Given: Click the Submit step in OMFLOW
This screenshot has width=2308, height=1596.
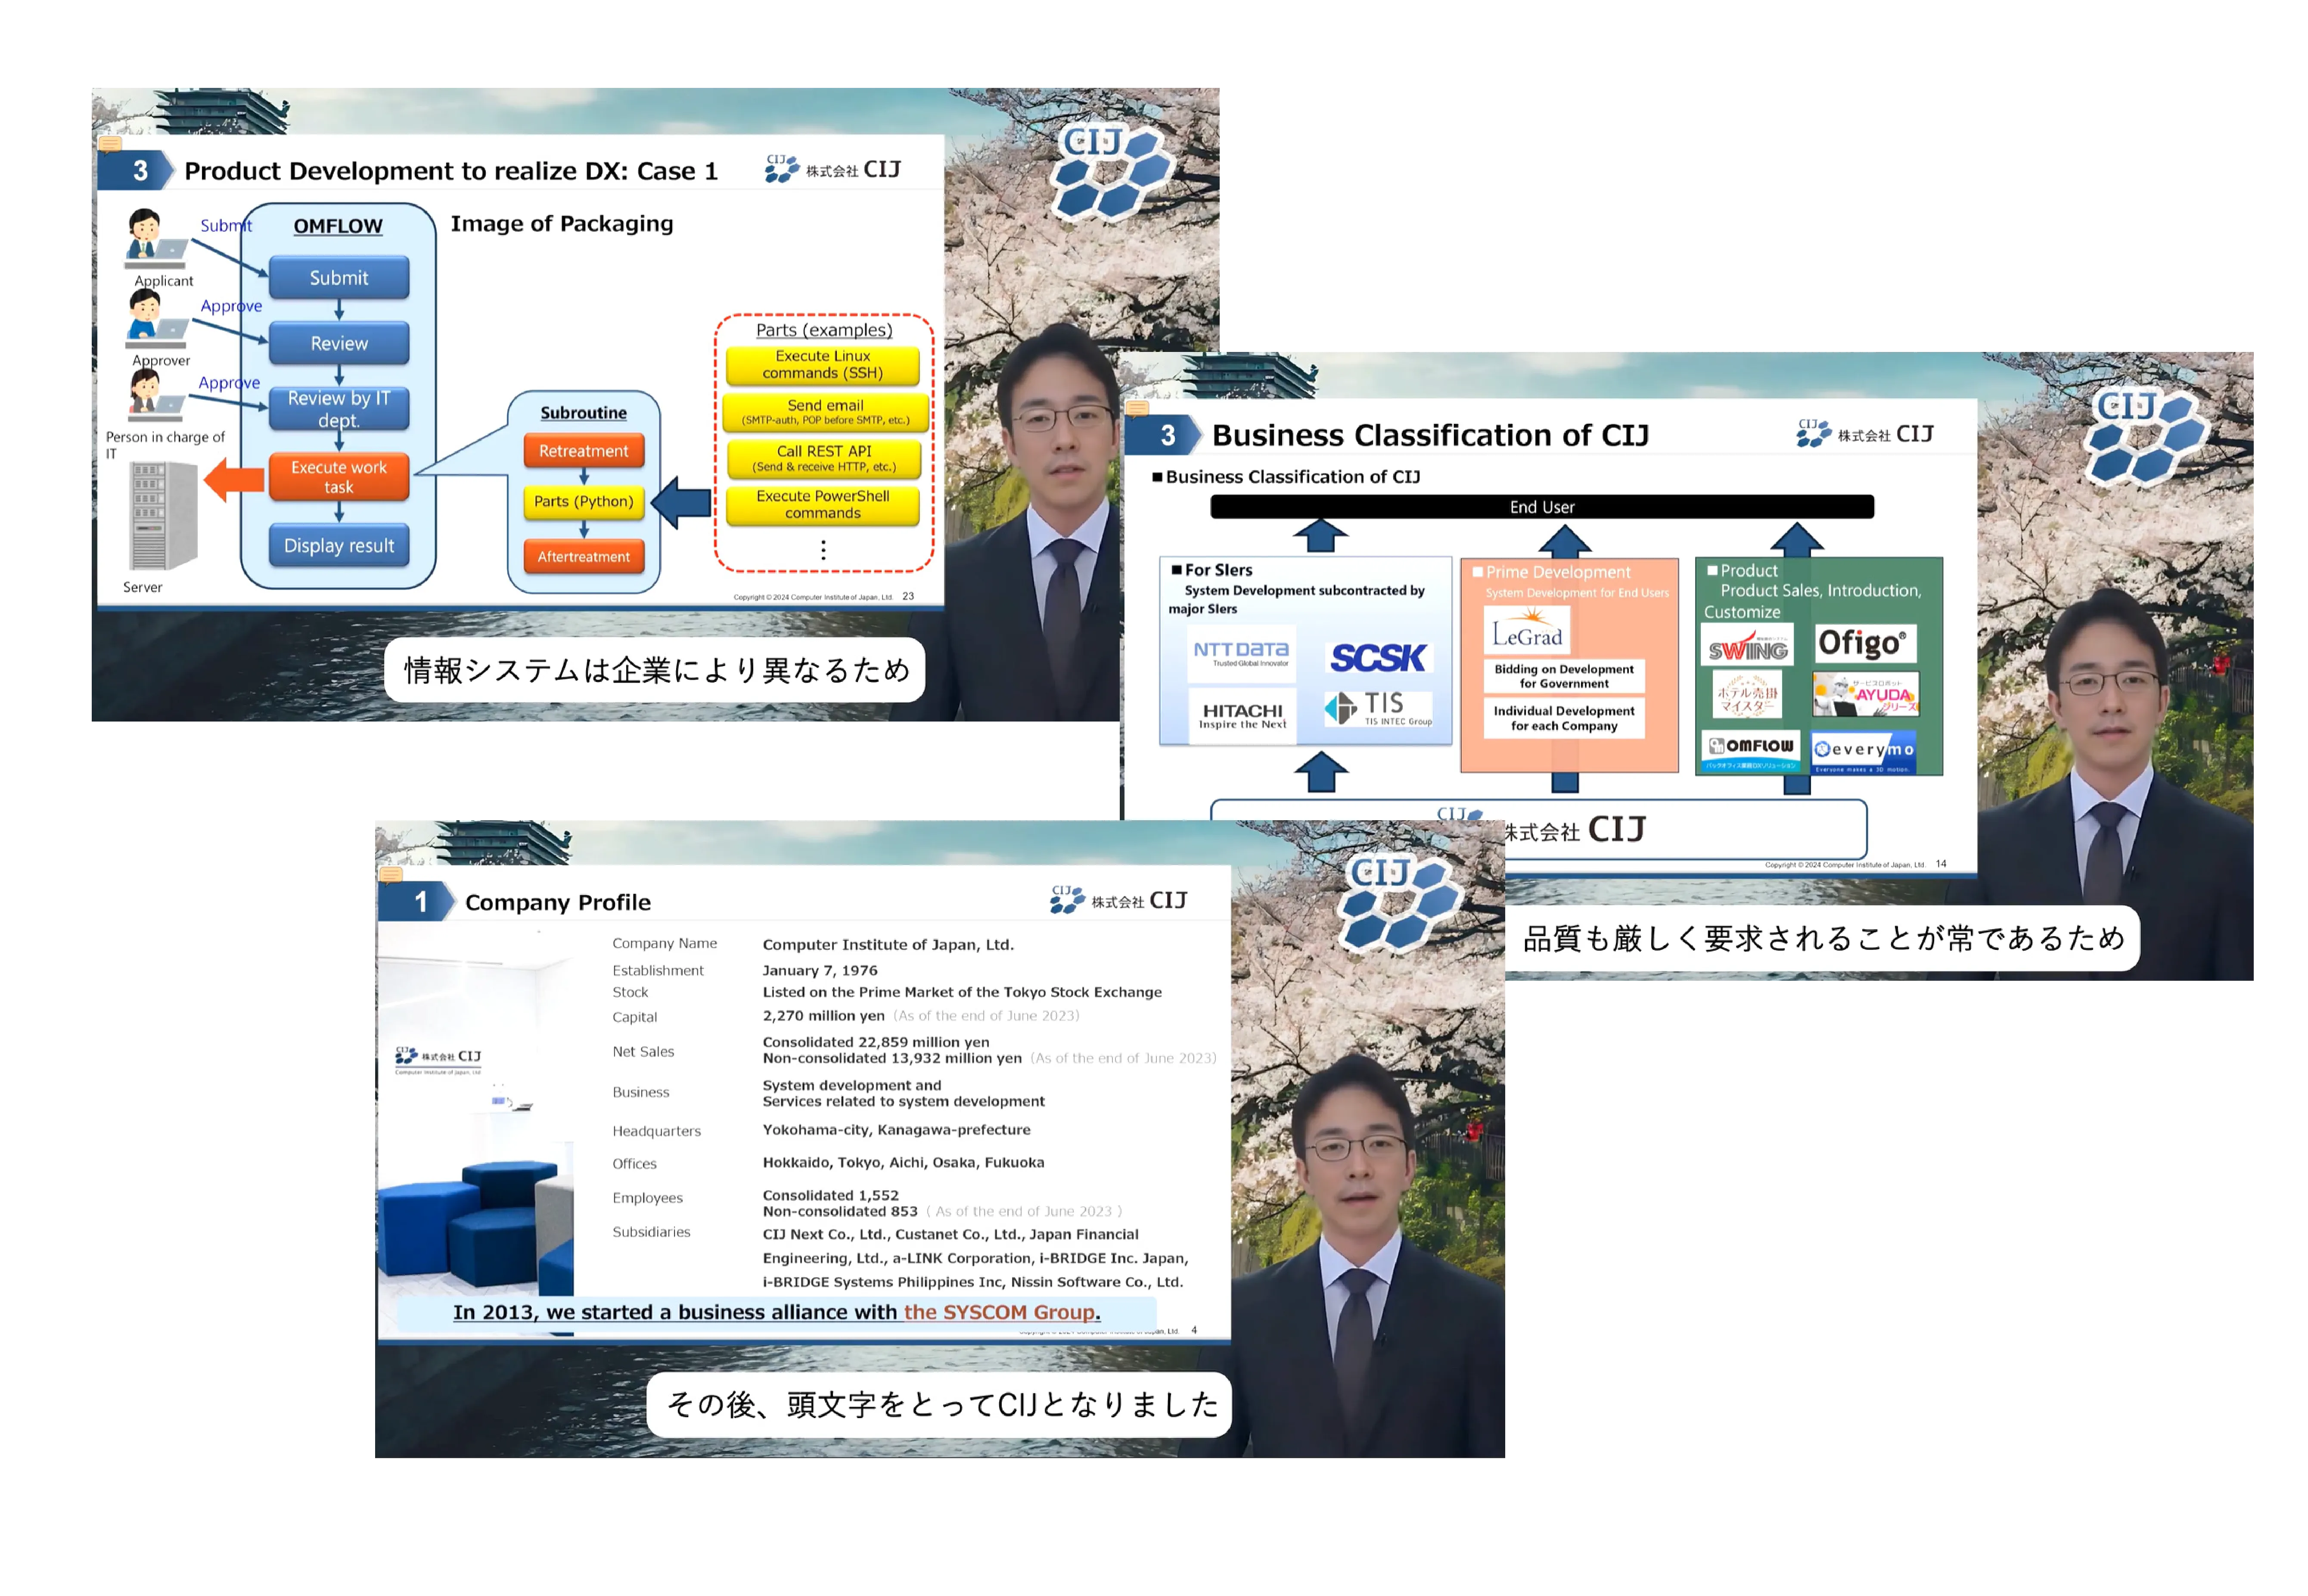Looking at the screenshot, I should click(339, 278).
